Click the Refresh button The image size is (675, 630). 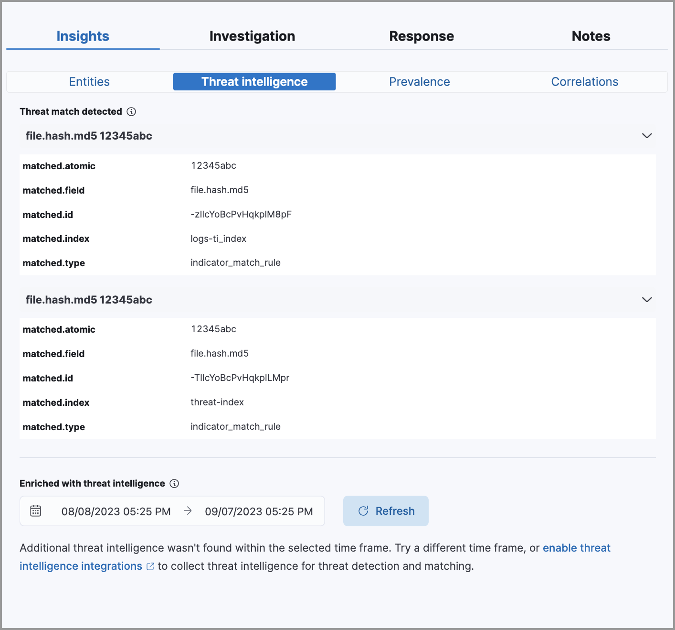pos(386,511)
